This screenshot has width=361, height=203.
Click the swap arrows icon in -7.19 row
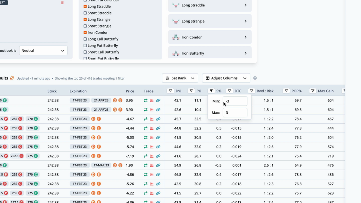pos(146,156)
